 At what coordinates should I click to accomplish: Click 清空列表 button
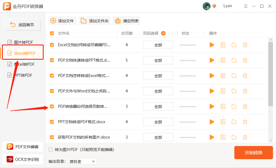tap(127, 21)
